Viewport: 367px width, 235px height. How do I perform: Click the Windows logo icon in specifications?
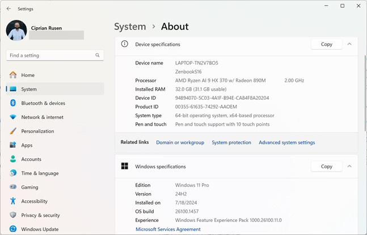pyautogui.click(x=125, y=166)
